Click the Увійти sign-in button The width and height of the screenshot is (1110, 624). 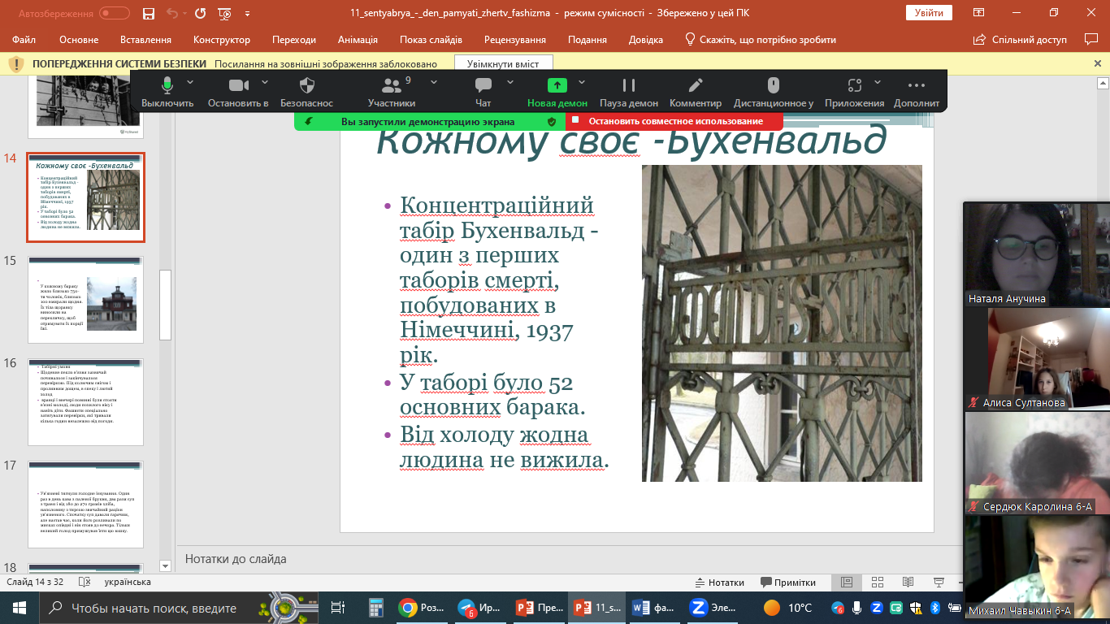(929, 13)
